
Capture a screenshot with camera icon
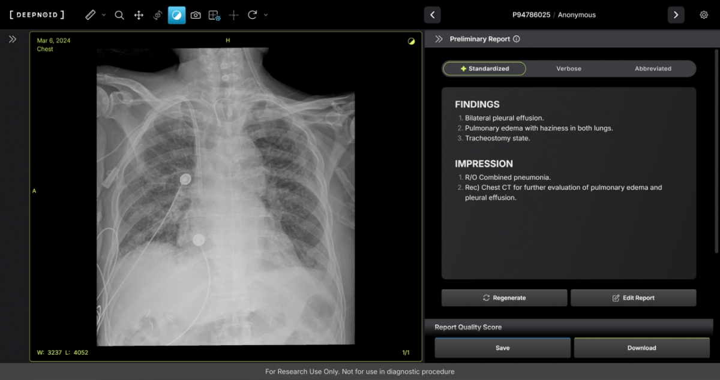(x=196, y=15)
